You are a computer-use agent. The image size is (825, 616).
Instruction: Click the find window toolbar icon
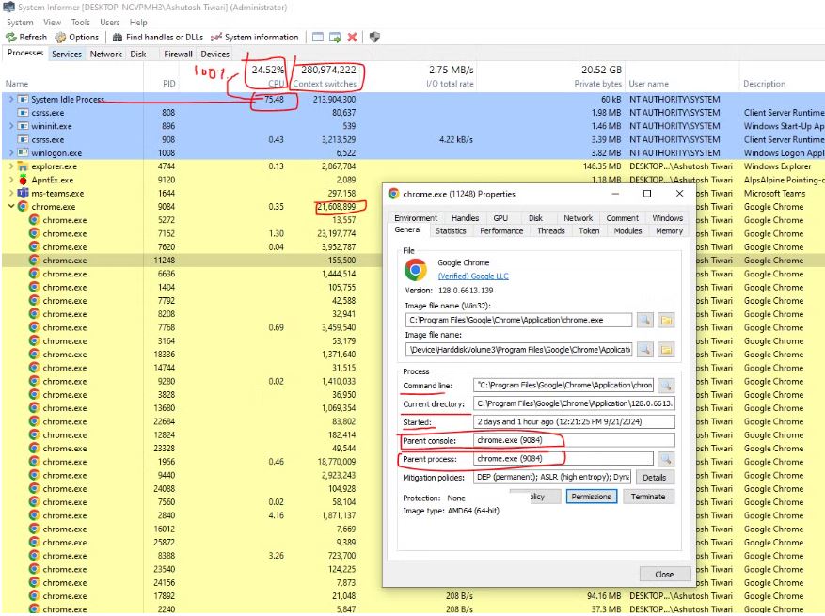[318, 38]
